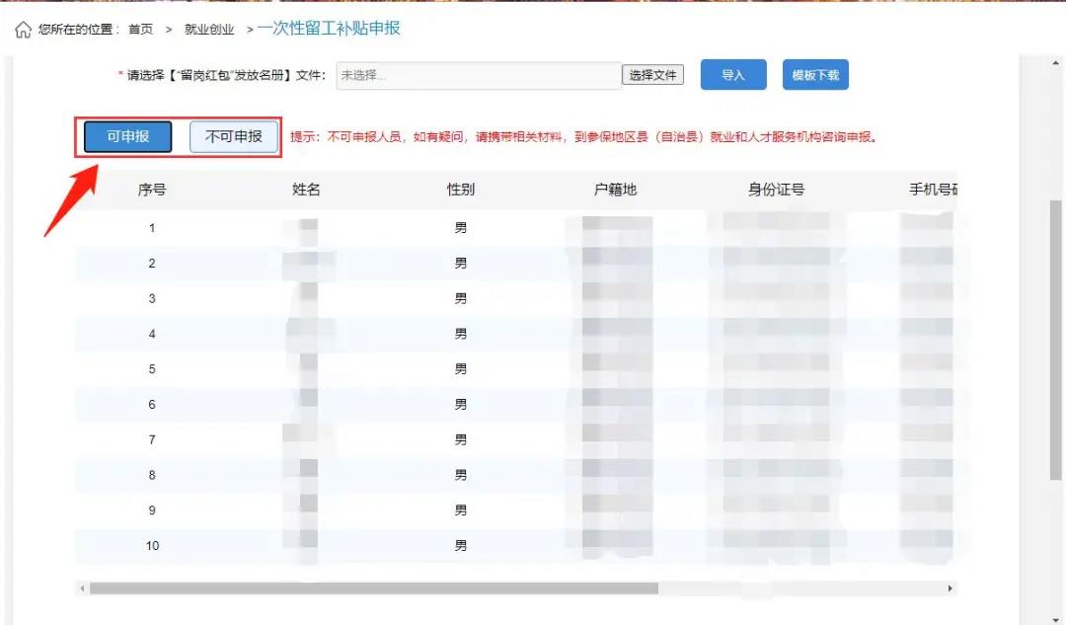
Task: Click the 未选择 file path field
Action: pos(478,75)
